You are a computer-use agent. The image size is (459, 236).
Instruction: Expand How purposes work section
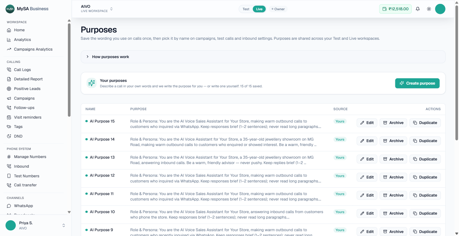coord(263,57)
